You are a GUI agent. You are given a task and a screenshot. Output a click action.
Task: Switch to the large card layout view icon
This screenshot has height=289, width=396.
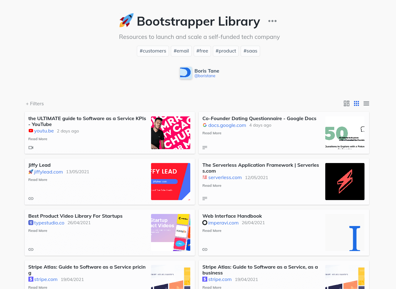347,103
